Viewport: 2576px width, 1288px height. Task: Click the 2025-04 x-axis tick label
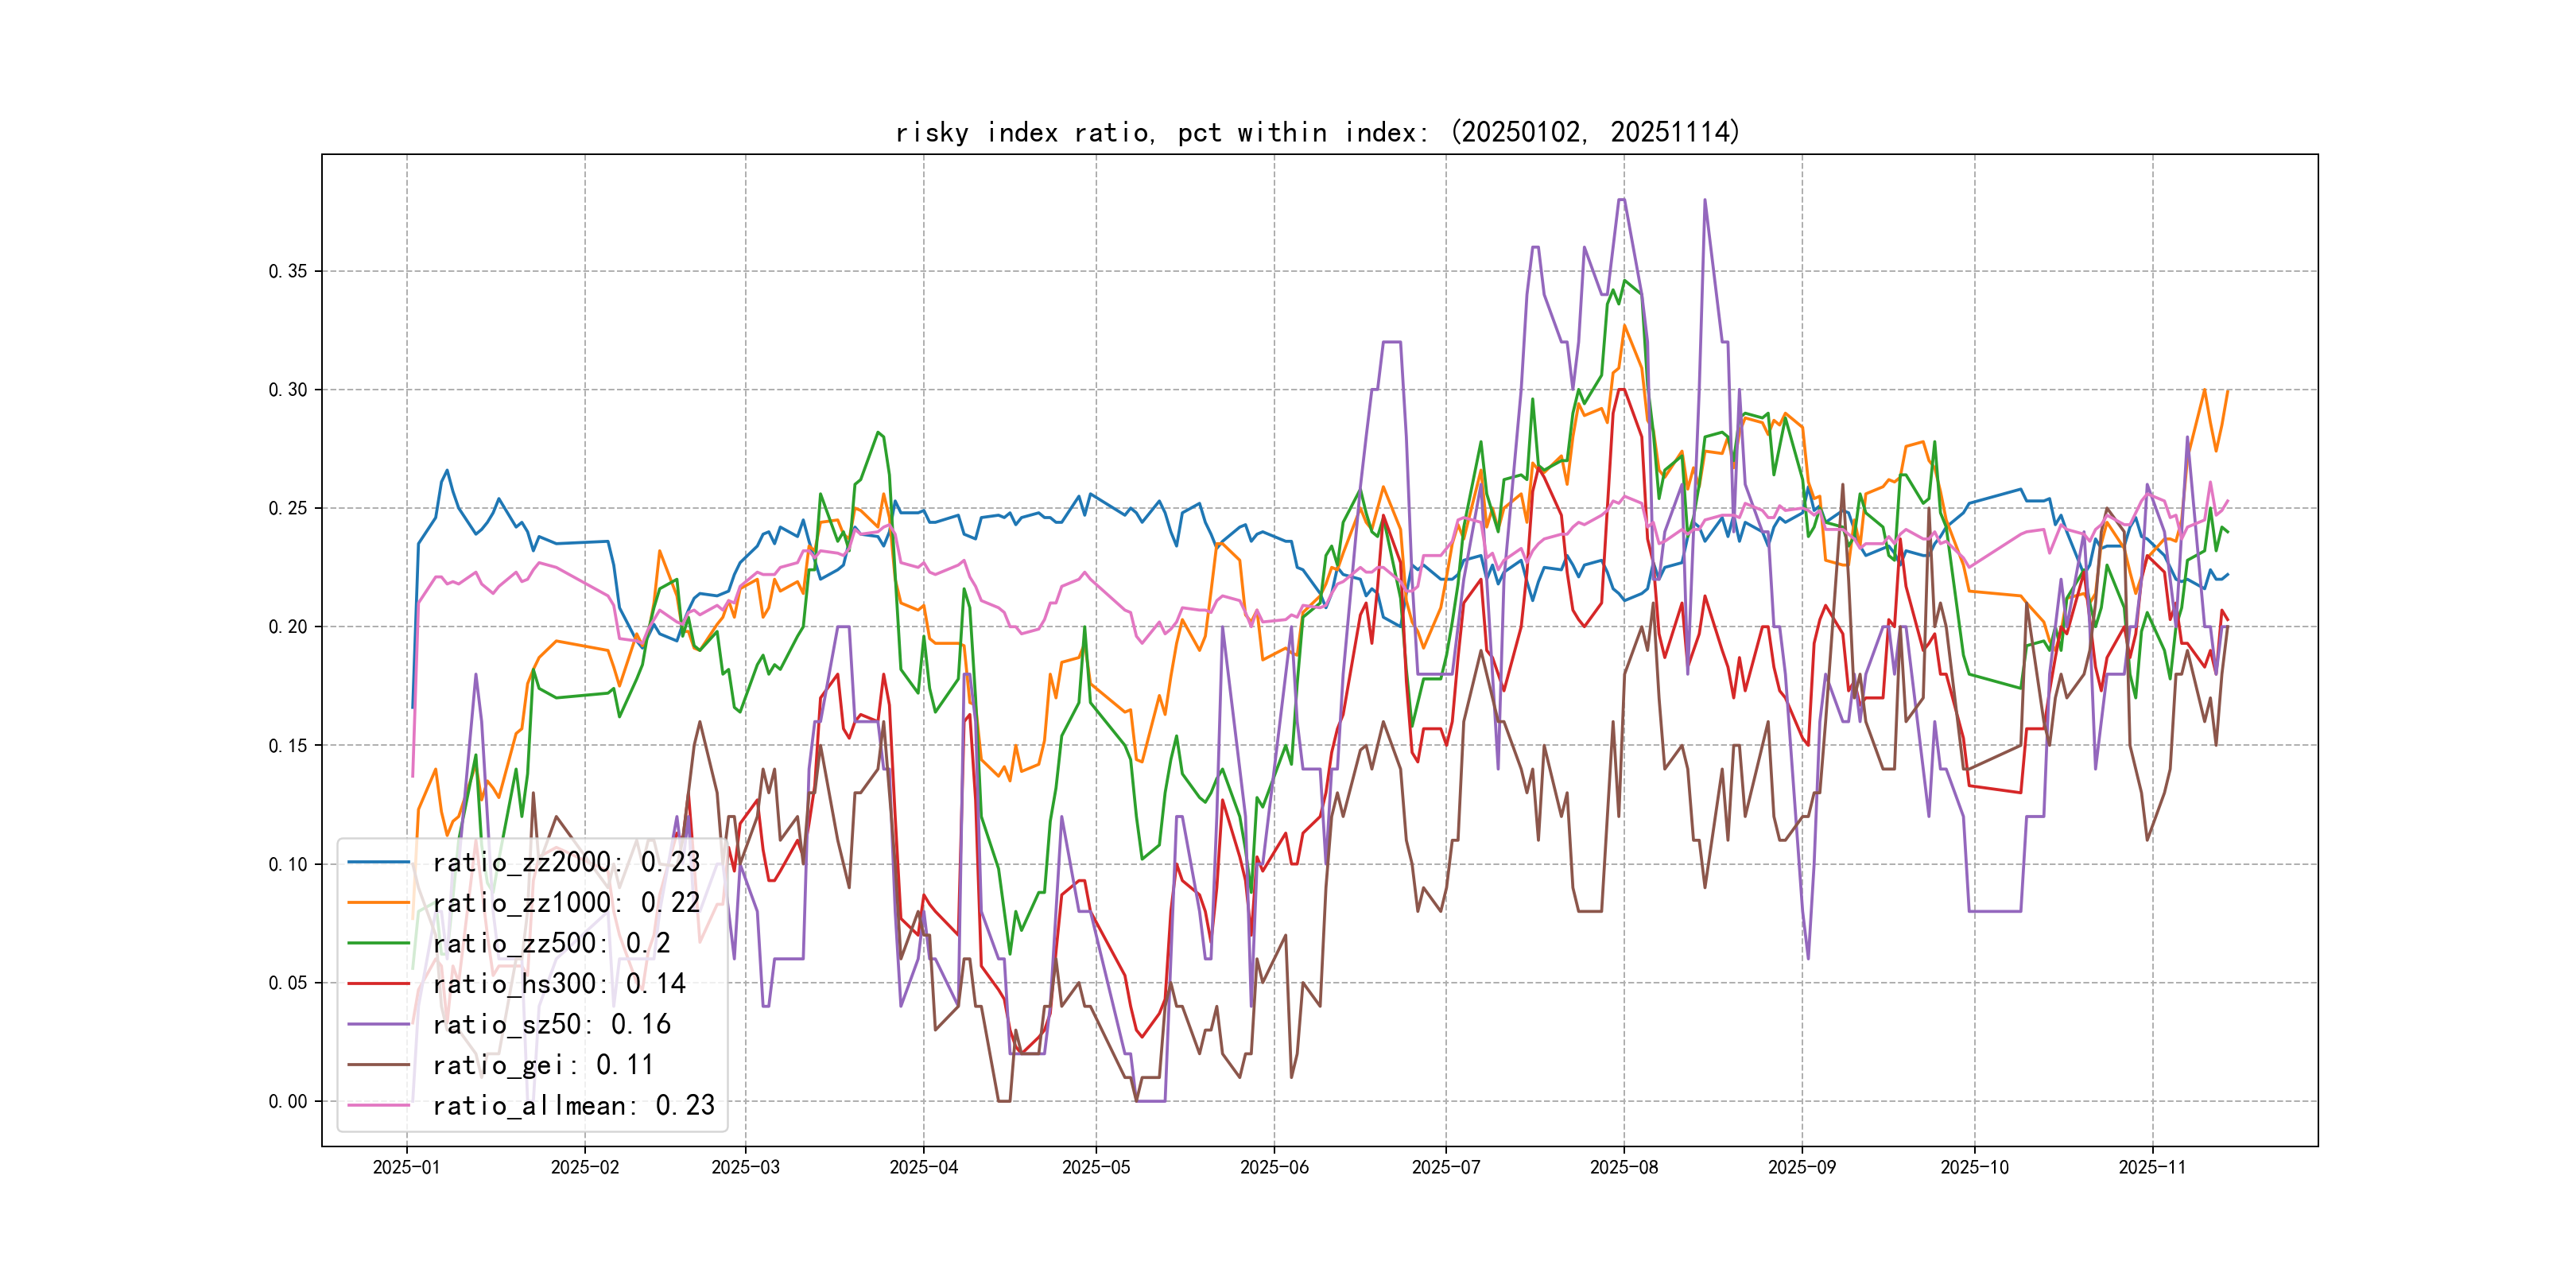pos(923,1167)
